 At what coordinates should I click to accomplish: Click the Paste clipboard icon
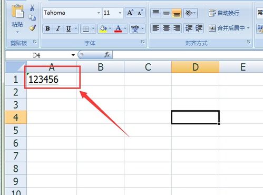coord(17,12)
